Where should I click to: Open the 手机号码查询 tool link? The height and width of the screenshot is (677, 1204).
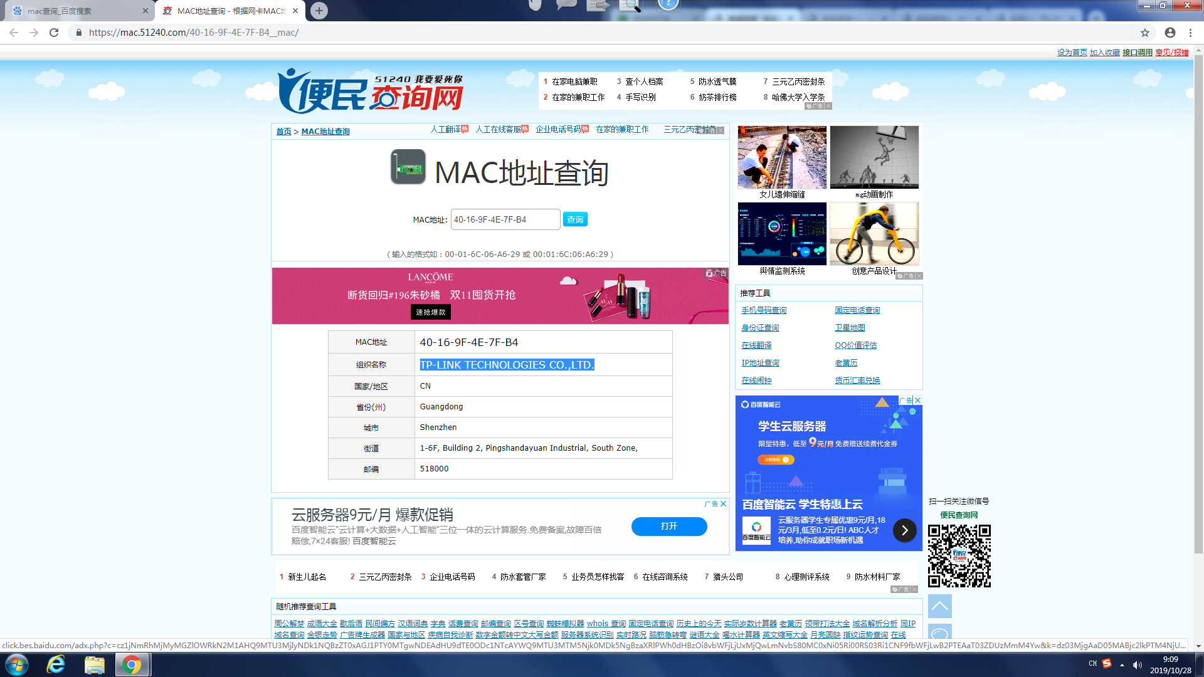coord(763,310)
